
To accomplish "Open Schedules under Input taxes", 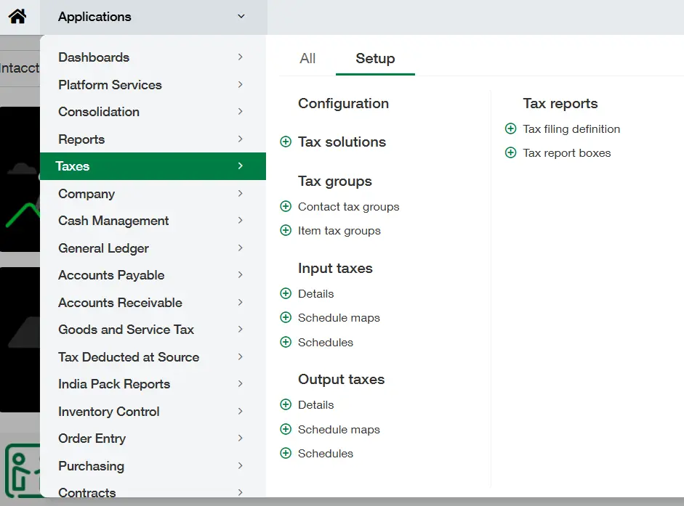I will [326, 343].
